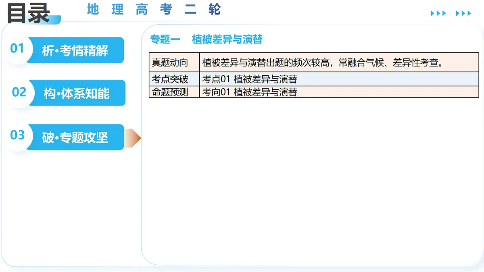Click the 02 number badge
This screenshot has height=272, width=484.
point(19,92)
